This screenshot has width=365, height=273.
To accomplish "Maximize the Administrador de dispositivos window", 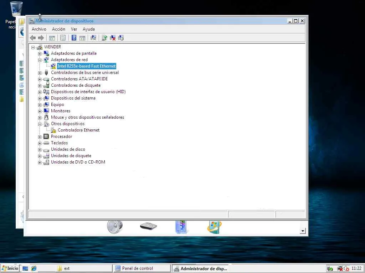I will pyautogui.click(x=295, y=21).
